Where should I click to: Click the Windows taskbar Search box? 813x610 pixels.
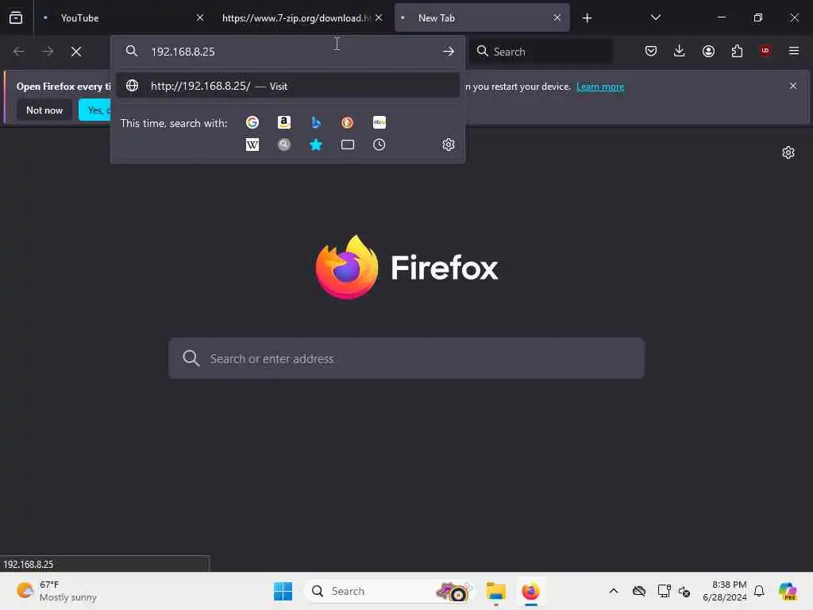coord(390,591)
